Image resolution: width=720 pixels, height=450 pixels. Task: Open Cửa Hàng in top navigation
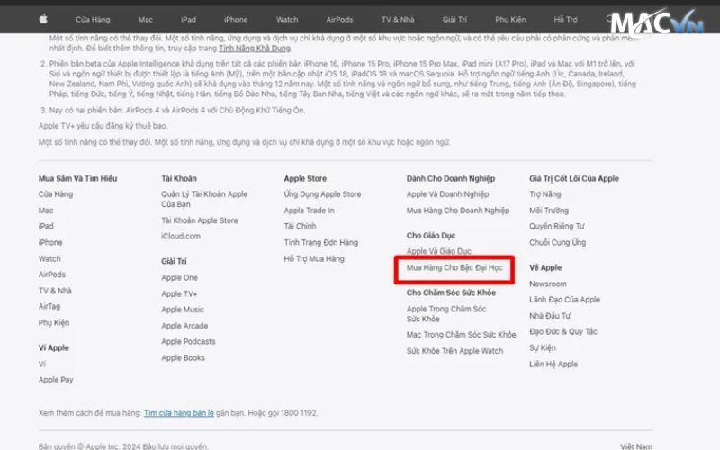pos(93,20)
